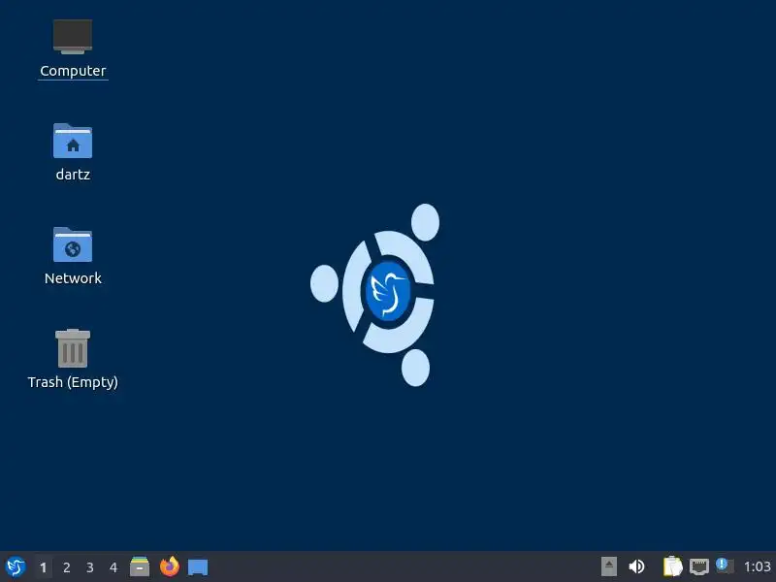
Task: Click the 1:03 panel clock
Action: (758, 566)
